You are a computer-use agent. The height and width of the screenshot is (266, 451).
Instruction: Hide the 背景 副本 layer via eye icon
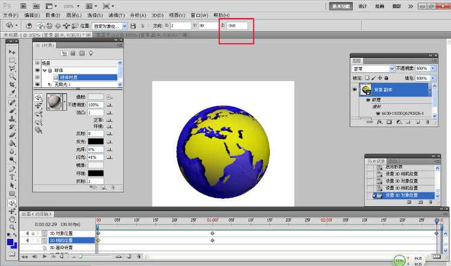(355, 89)
